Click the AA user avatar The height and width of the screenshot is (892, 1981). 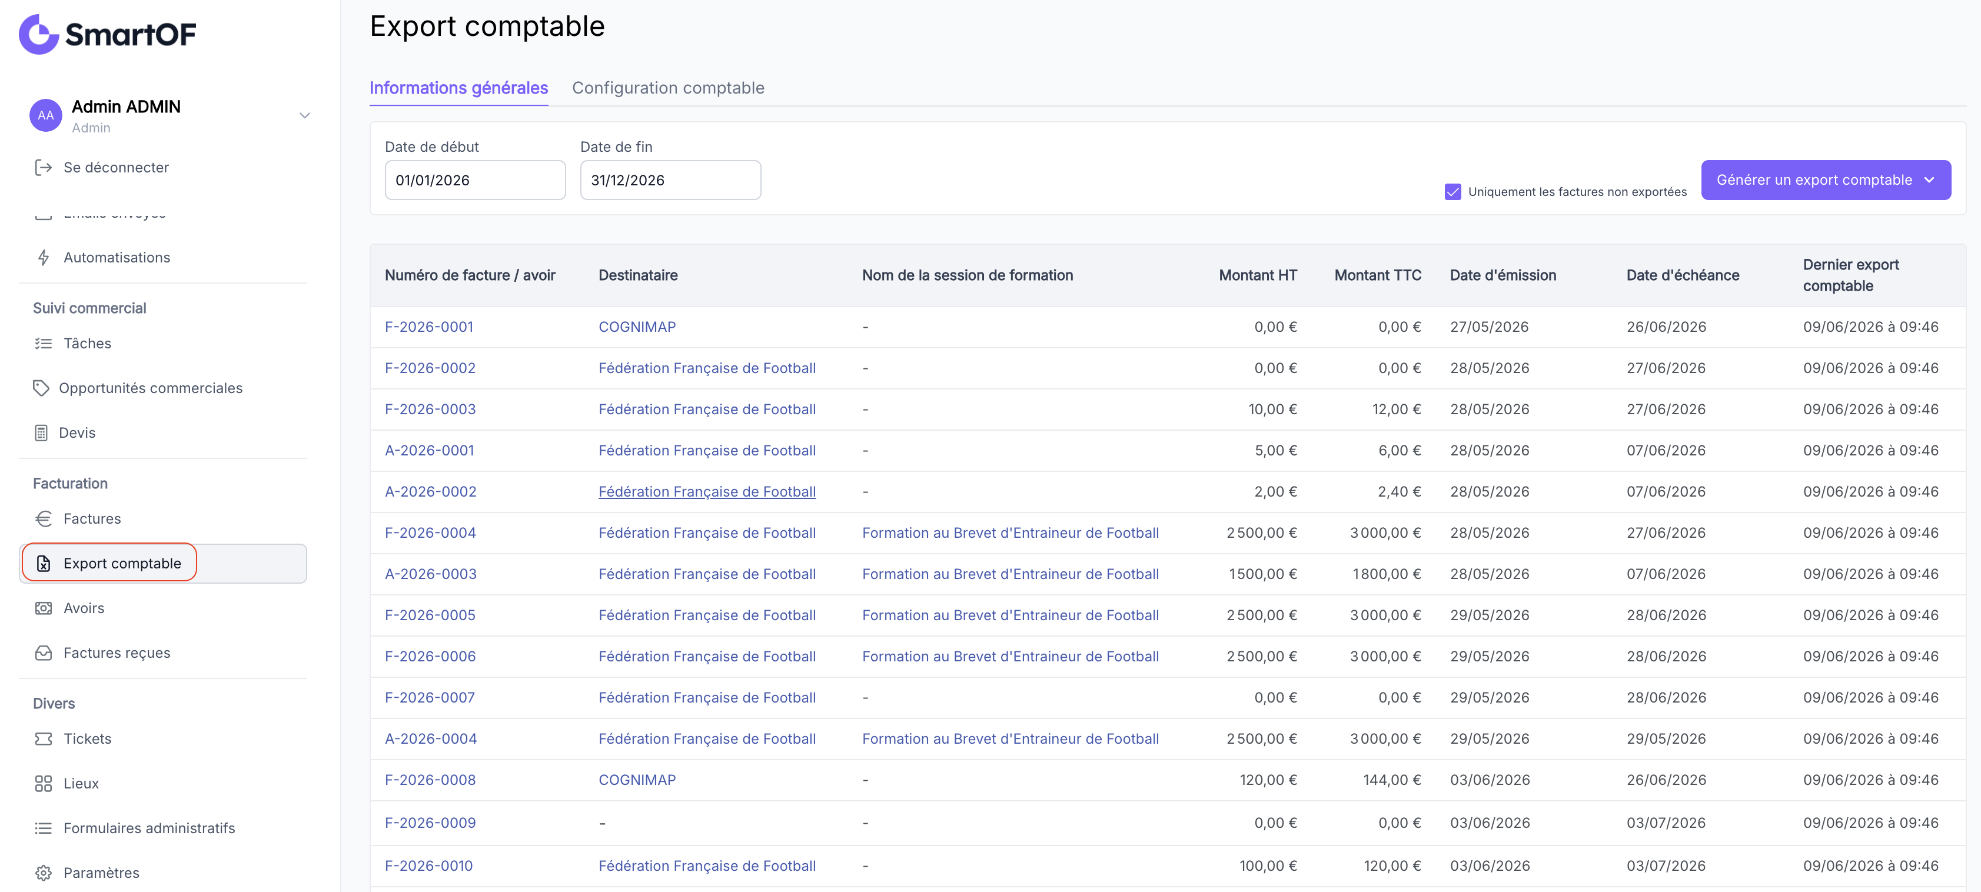click(x=45, y=115)
